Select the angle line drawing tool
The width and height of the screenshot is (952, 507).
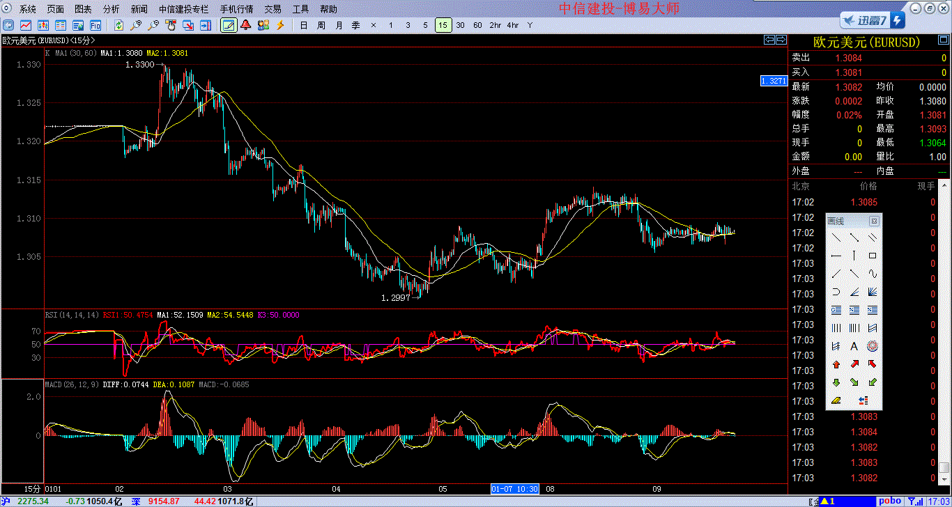pyautogui.click(x=854, y=292)
